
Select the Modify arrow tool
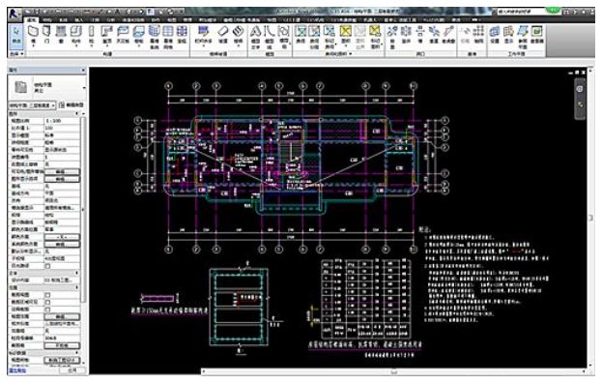click(16, 36)
